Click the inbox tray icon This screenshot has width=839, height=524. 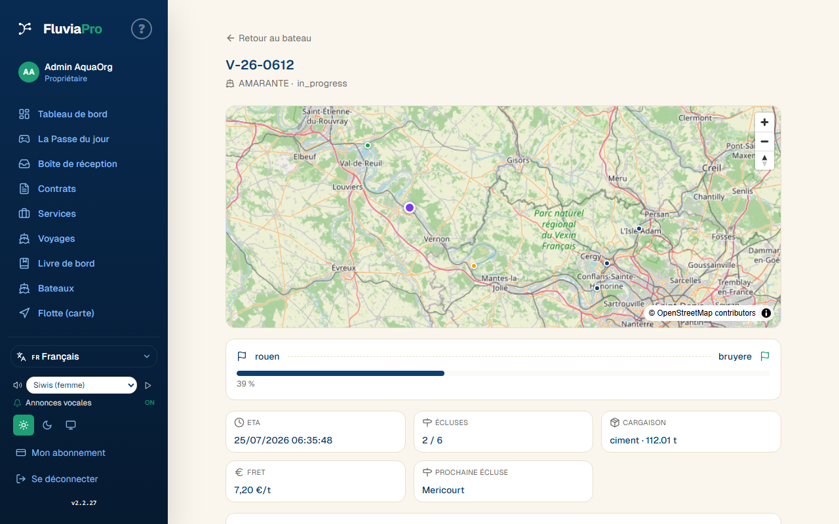[24, 164]
